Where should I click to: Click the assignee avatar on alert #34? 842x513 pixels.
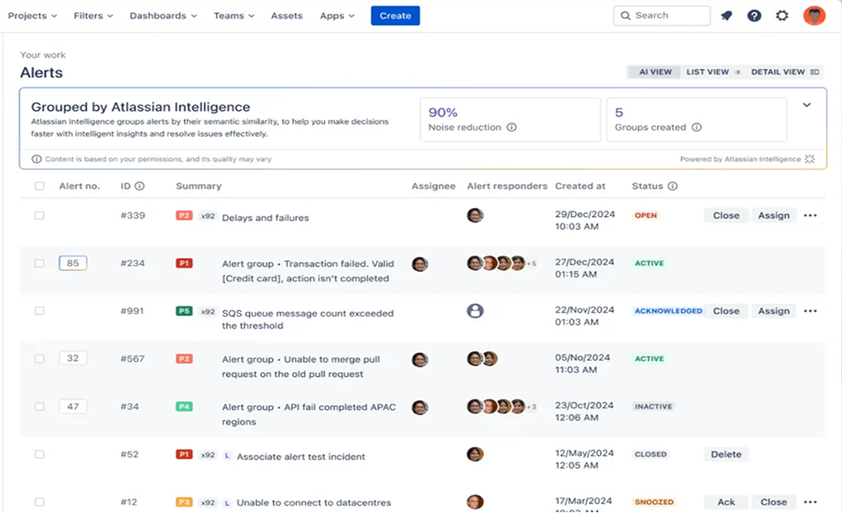pos(420,407)
